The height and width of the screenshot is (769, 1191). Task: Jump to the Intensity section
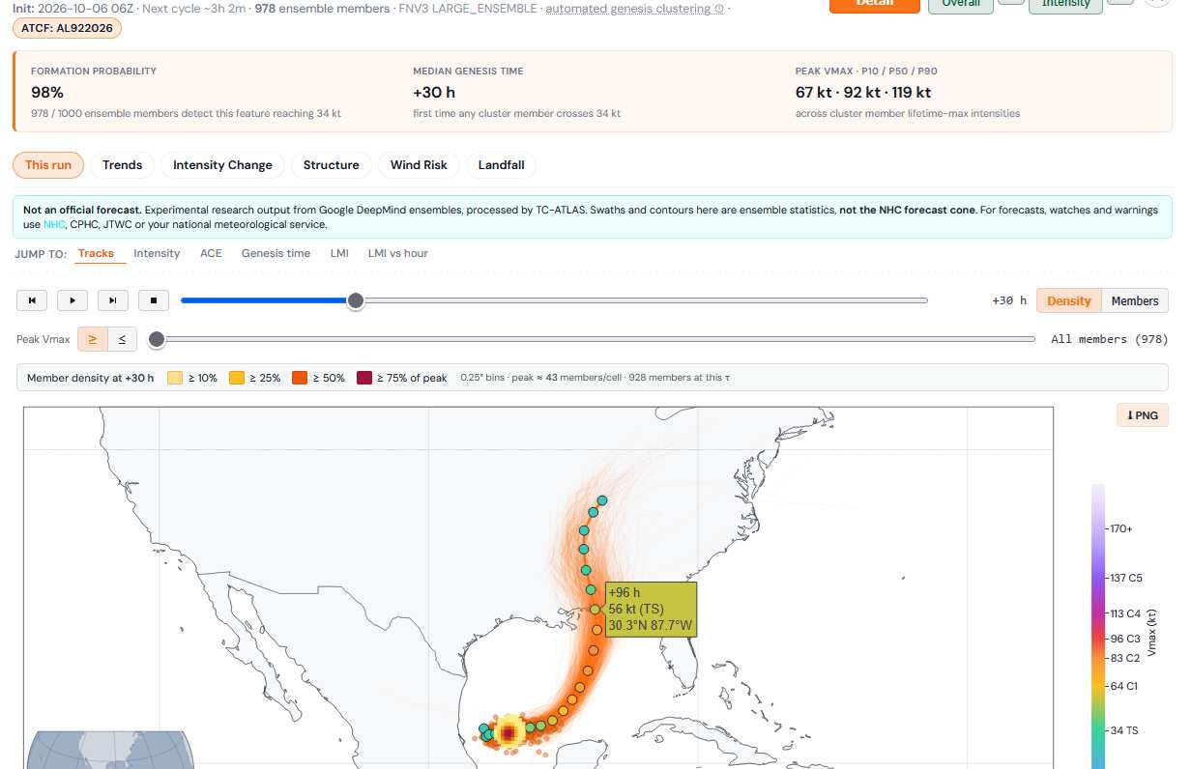(x=157, y=253)
